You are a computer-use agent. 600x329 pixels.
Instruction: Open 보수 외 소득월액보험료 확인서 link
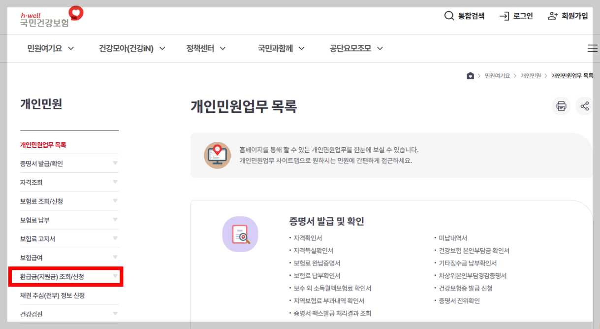pyautogui.click(x=332, y=289)
